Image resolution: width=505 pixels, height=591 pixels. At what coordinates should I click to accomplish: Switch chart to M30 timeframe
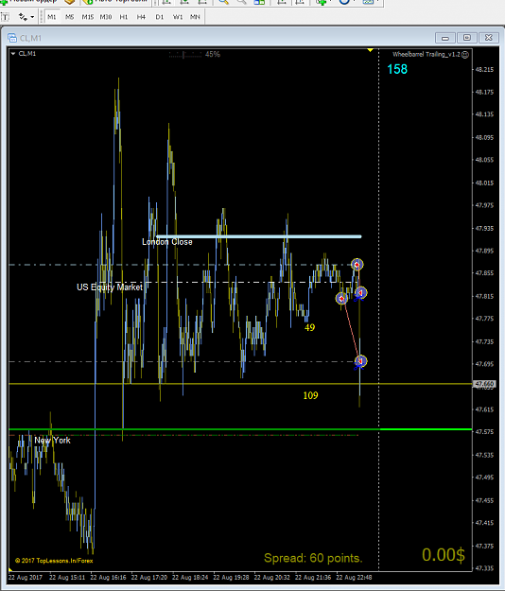click(106, 17)
